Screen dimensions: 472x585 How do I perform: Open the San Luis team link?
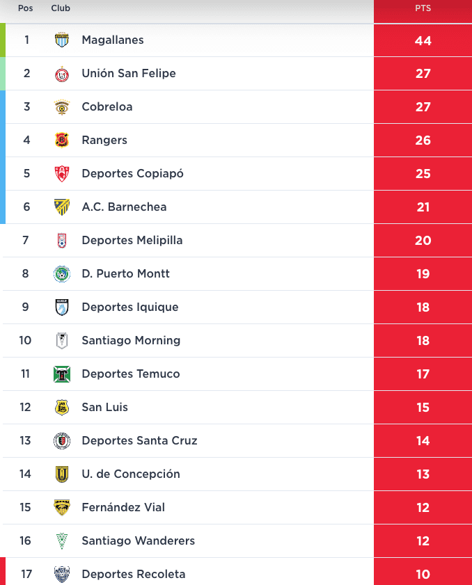tap(105, 407)
